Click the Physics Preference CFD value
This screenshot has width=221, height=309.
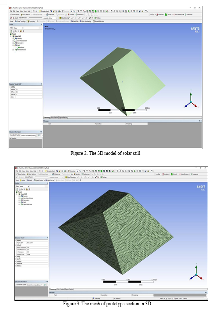(37, 247)
